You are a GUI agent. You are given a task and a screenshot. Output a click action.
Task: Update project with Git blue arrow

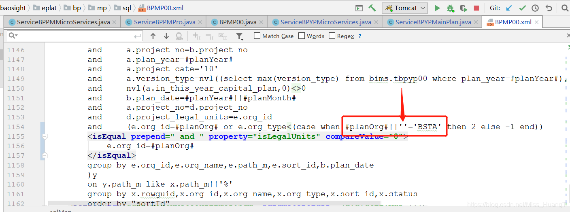click(509, 8)
